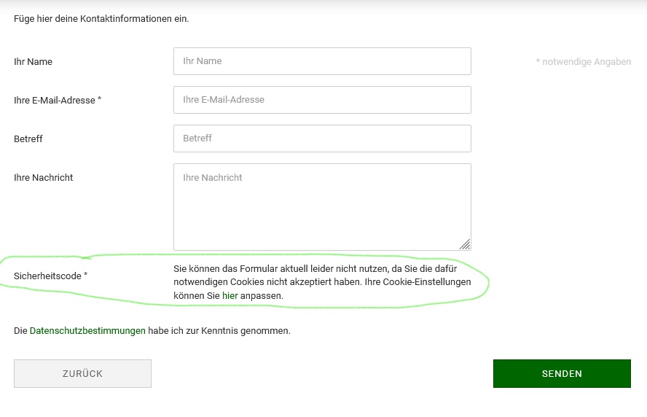This screenshot has height=417, width=647.
Task: Focus the Ihre E-Mail-Adresse text box
Action: coord(322,100)
